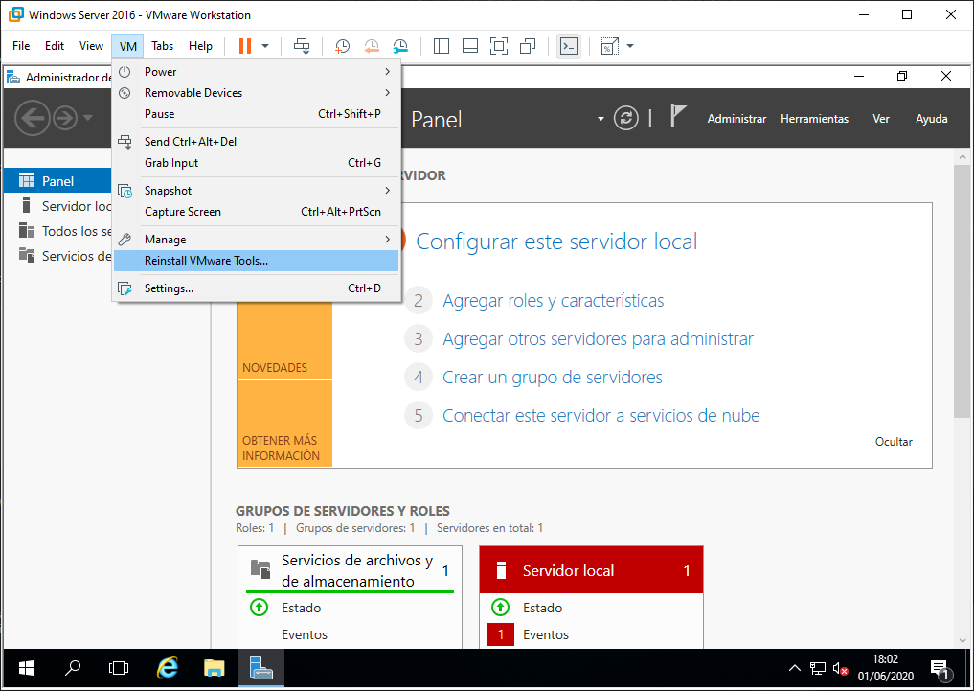The height and width of the screenshot is (691, 974).
Task: Click the Server Manager refresh icon
Action: pos(626,119)
